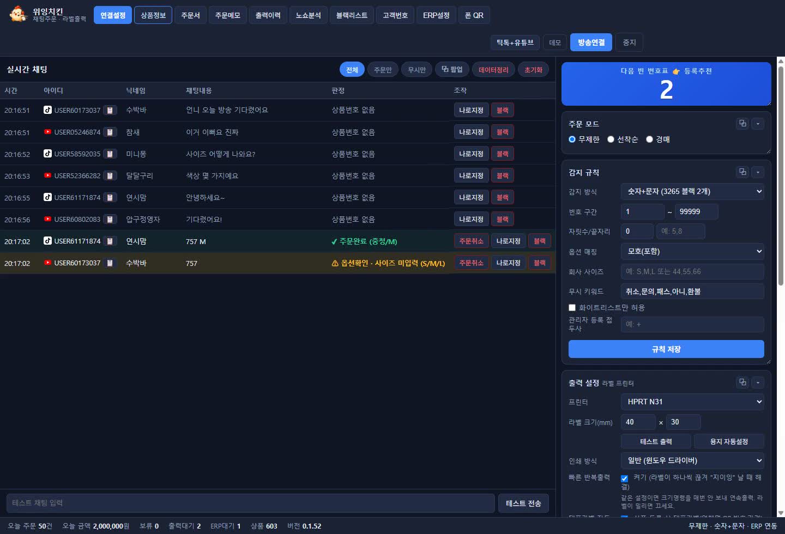Open the 노쇼분석 tab

[x=308, y=15]
